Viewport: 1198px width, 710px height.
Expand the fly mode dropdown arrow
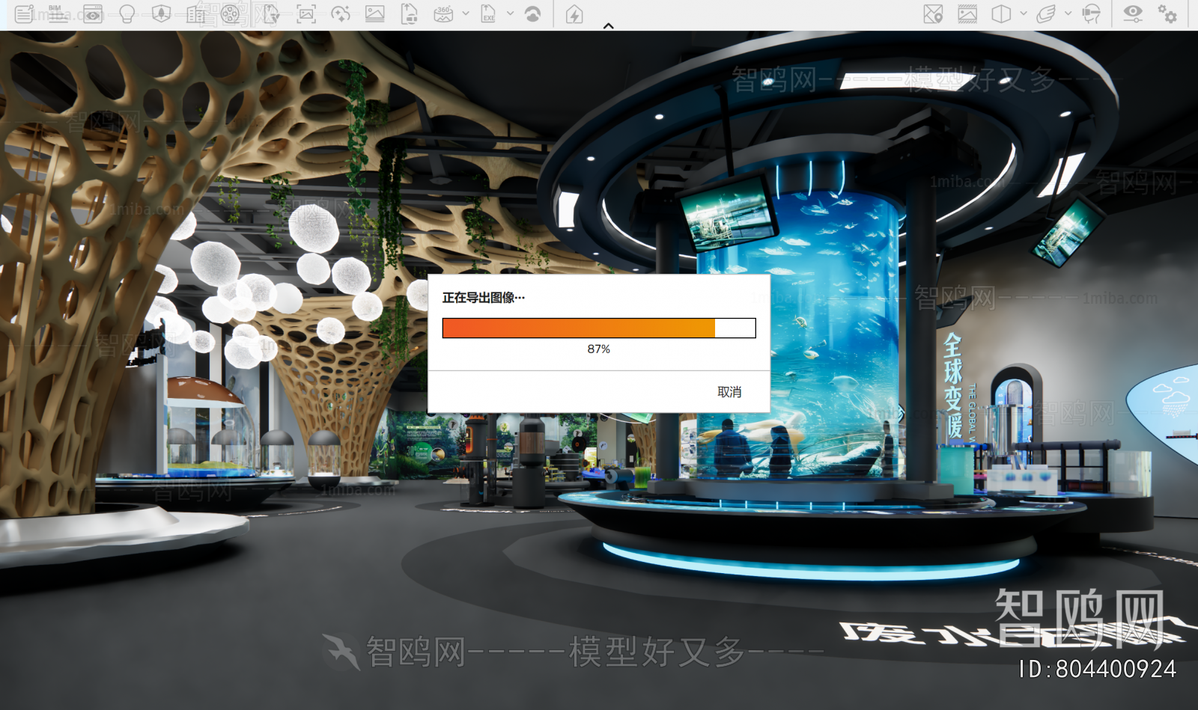point(1068,13)
